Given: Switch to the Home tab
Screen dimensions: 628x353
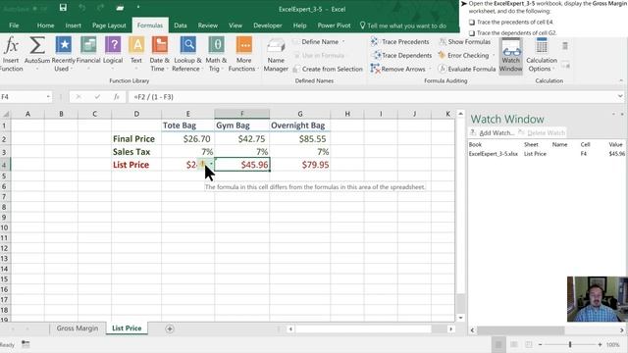Looking at the screenshot, I should pyautogui.click(x=45, y=25).
